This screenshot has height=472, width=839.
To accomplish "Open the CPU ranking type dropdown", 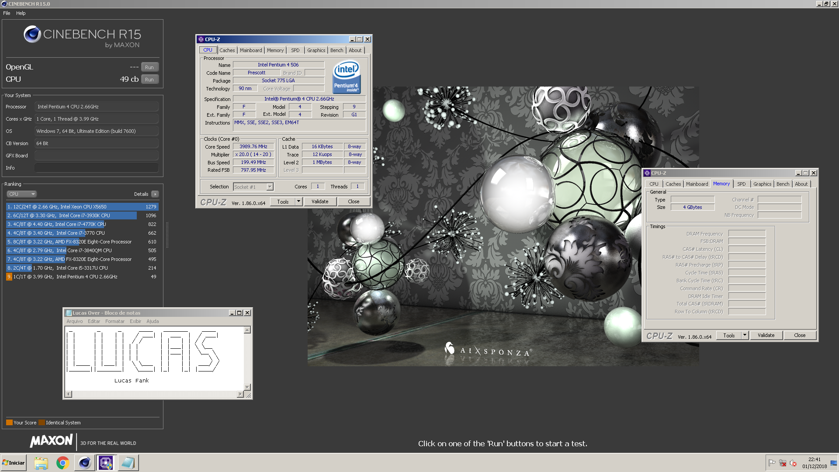I will click(21, 194).
